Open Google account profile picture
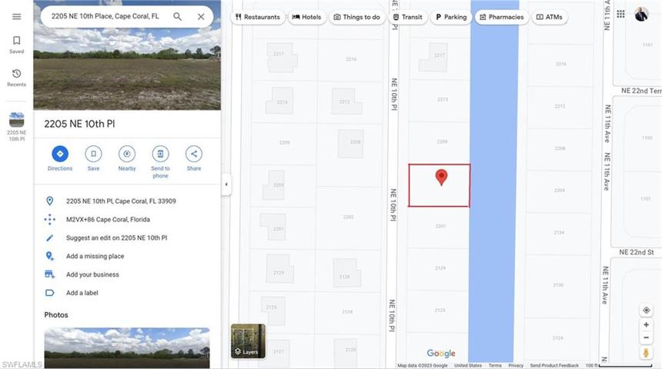Screen dimensions: 662x369 click(641, 15)
